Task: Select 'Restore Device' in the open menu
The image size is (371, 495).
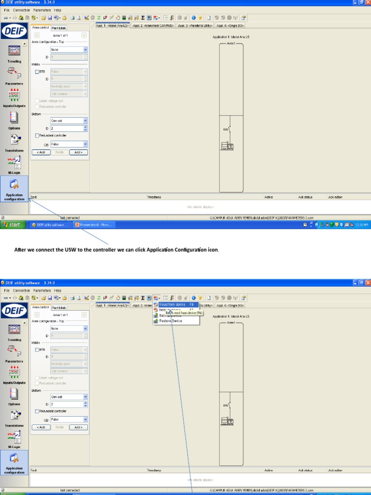Action: pyautogui.click(x=176, y=321)
